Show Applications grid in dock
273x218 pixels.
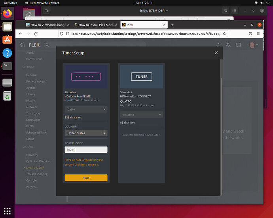(x=7, y=211)
